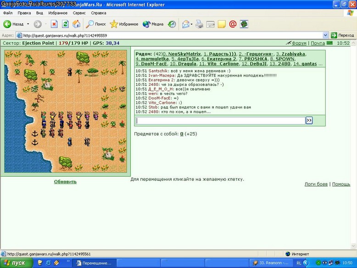Open the Search (Поиск) toolbar button

(95, 24)
